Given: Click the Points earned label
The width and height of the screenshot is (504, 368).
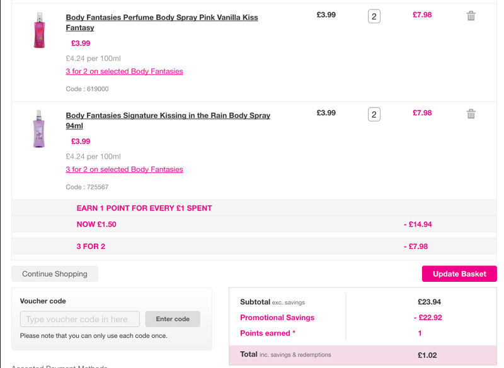Looking at the screenshot, I should point(267,333).
